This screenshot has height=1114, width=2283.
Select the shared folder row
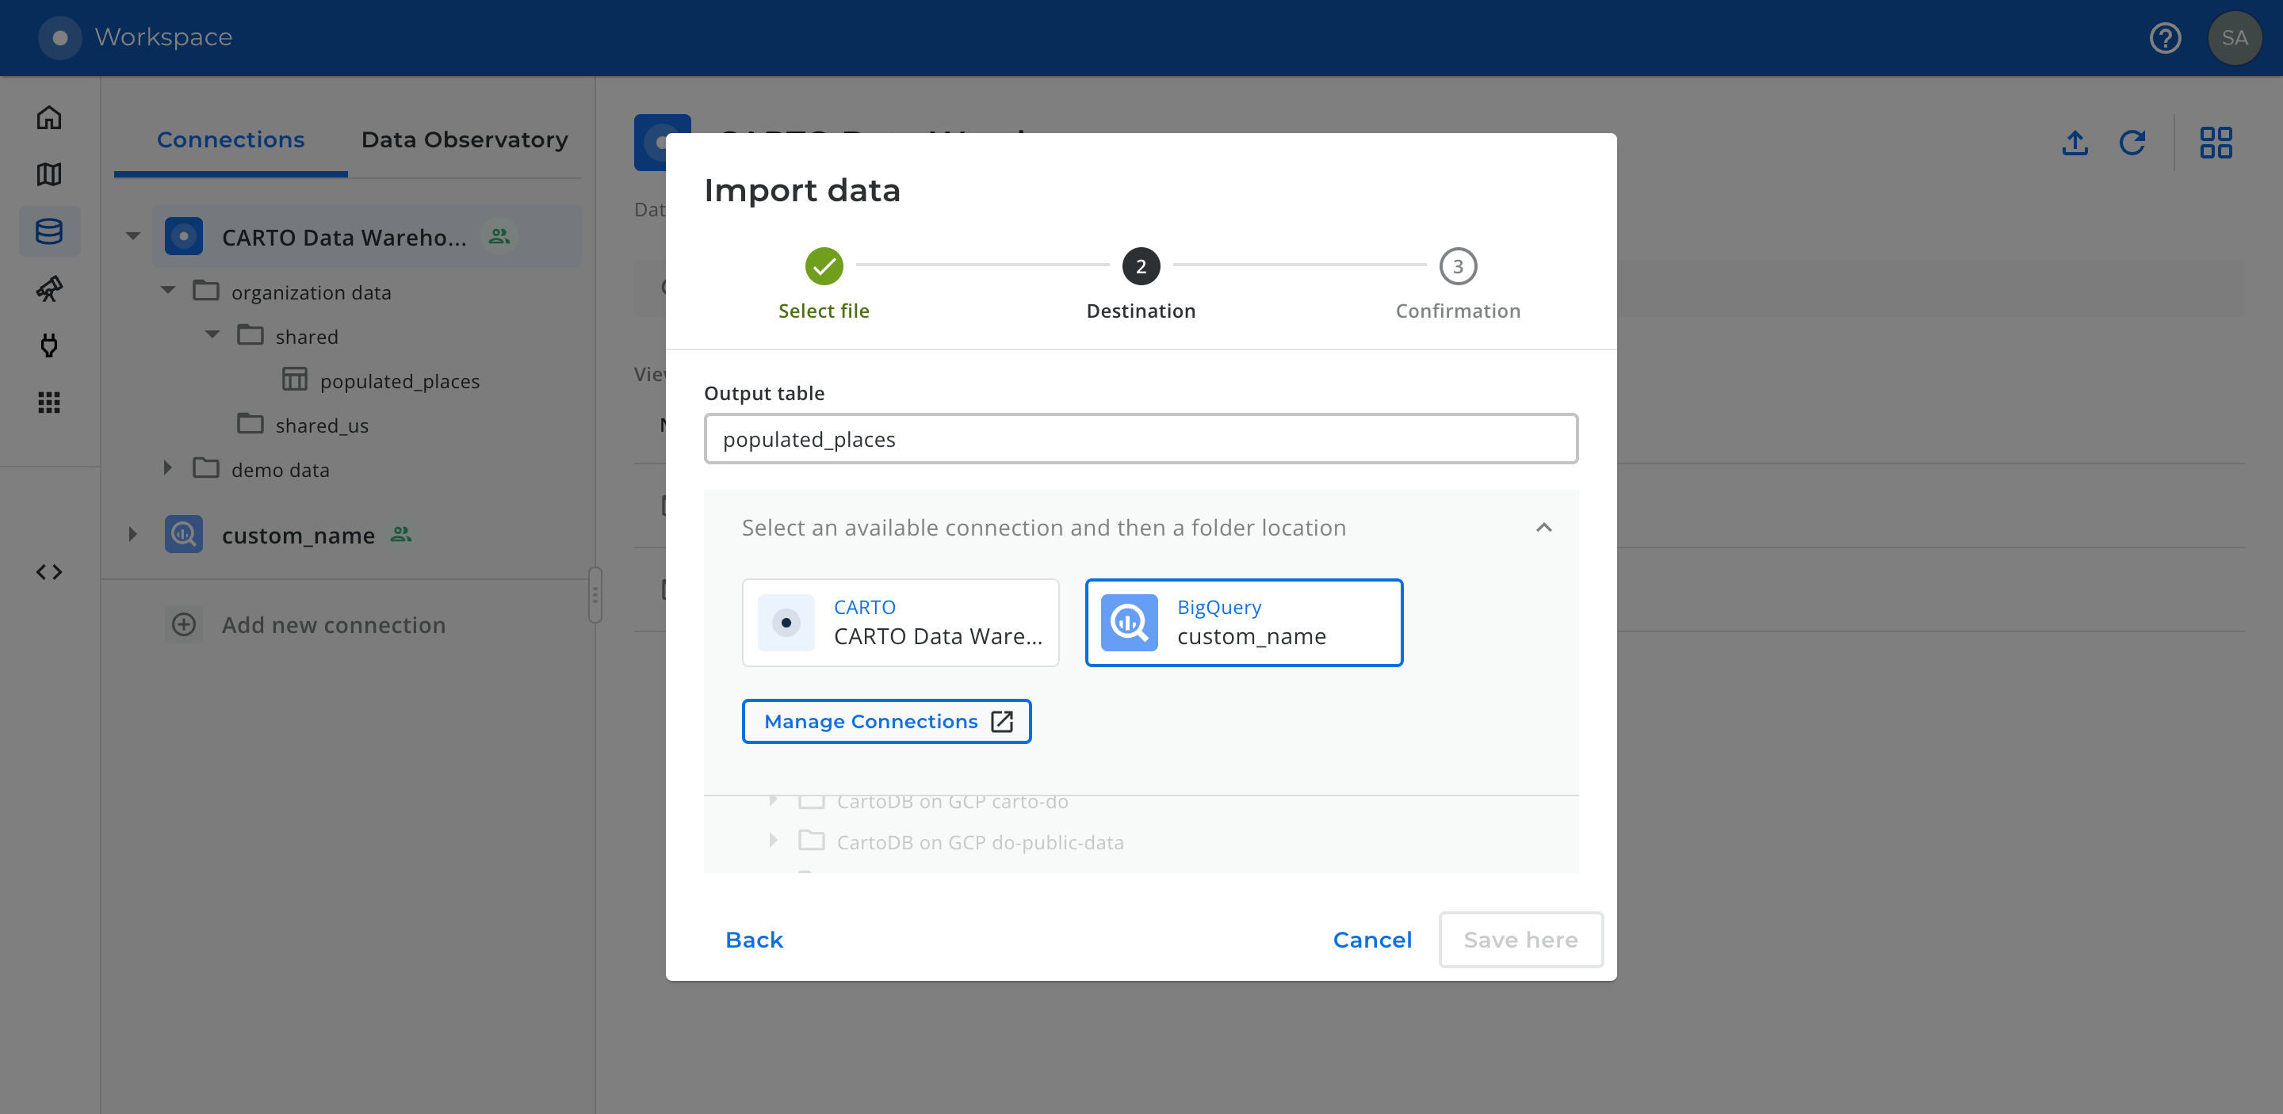(x=307, y=337)
